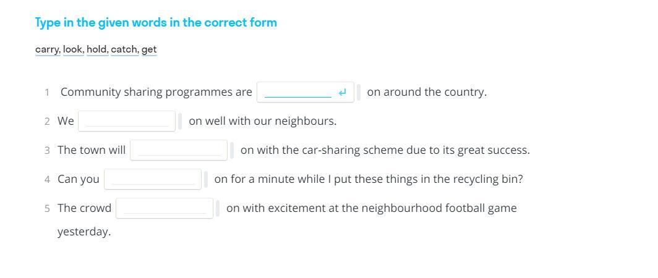Click grey marker beside sentence 3 blank
658x278 pixels.
click(232, 150)
